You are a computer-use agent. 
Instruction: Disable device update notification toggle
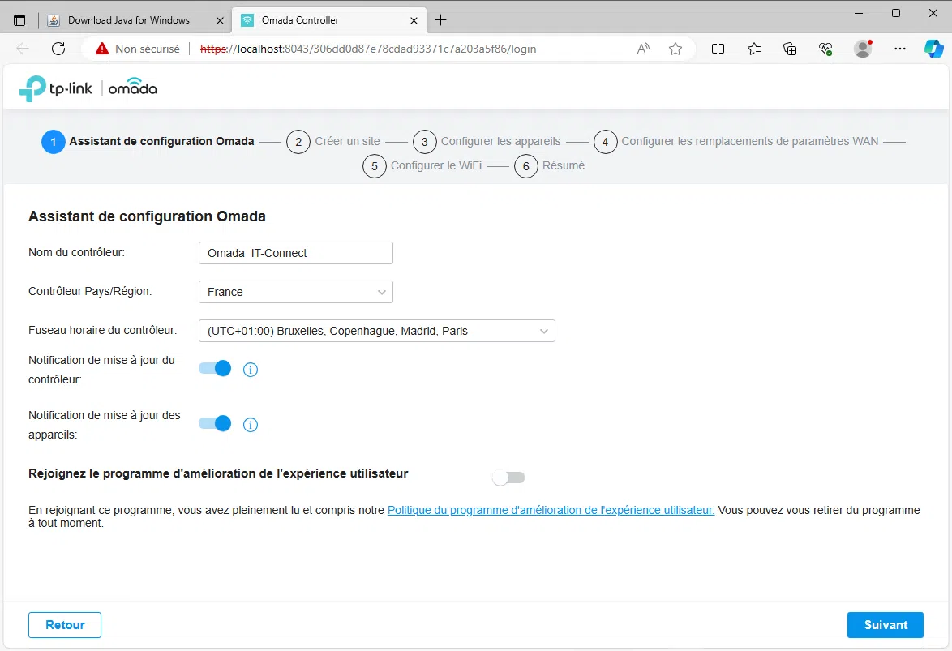(x=216, y=423)
